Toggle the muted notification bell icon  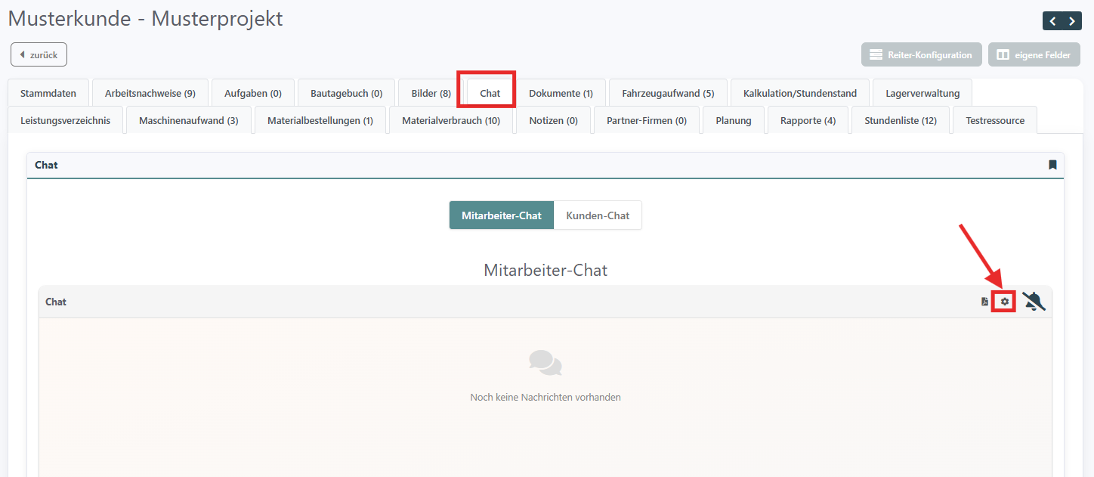[x=1034, y=302]
